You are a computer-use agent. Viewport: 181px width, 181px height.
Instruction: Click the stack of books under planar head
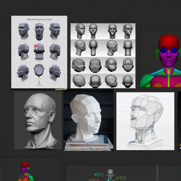coord(89,144)
